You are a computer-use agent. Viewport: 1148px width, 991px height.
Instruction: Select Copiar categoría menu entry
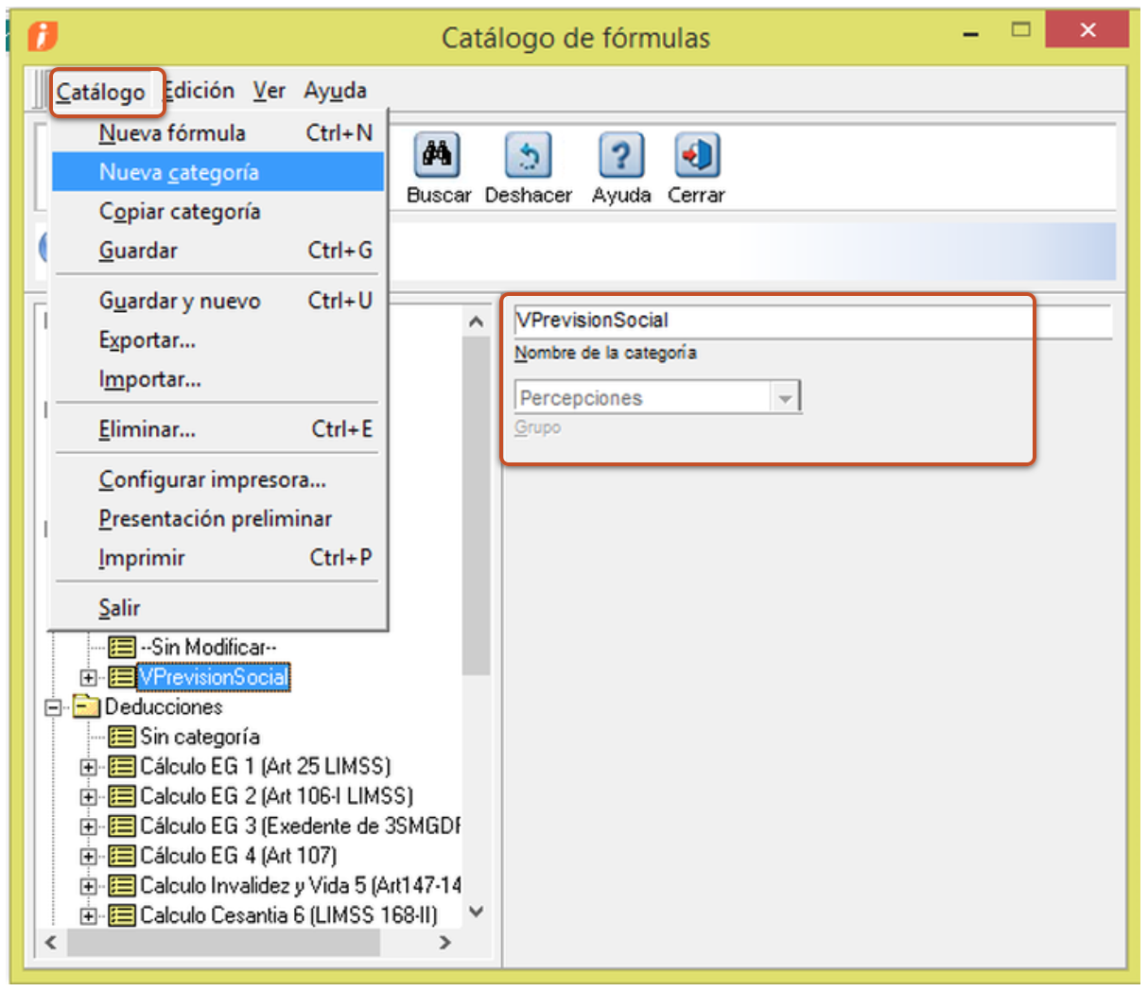218,212
